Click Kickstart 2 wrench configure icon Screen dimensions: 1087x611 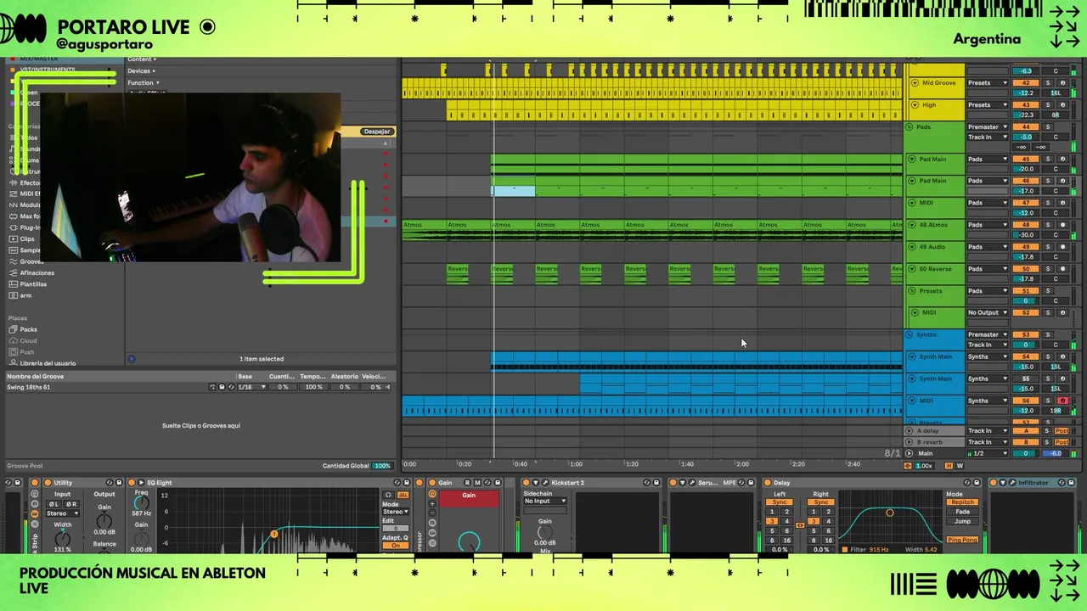coord(544,482)
